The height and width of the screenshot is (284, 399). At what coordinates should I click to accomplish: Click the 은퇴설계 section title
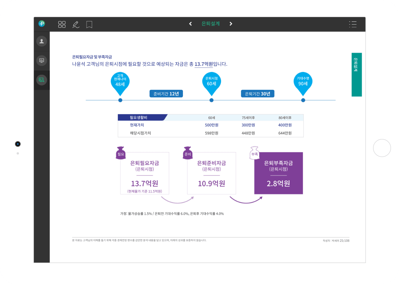[x=210, y=24]
